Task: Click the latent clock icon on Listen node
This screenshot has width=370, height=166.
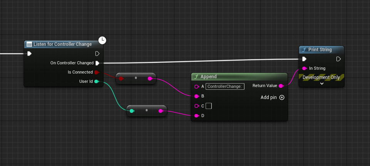Action: 102,40
